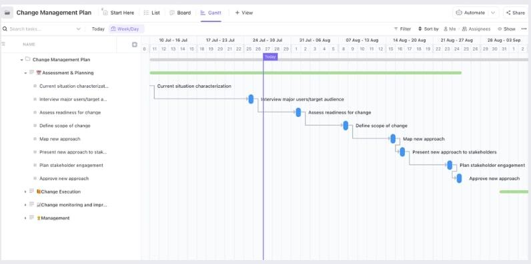Click the green Assessment & Planning bar
531x264 pixels.
(x=306, y=73)
